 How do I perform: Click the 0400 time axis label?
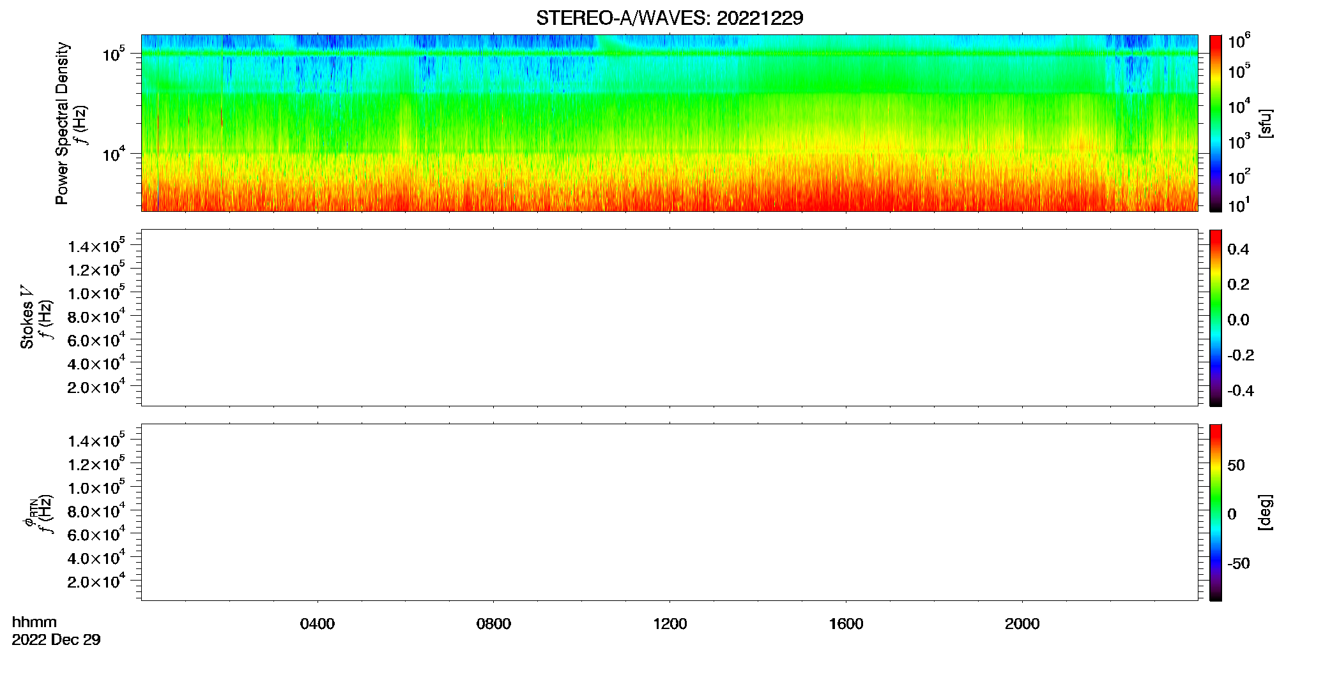pyautogui.click(x=318, y=624)
